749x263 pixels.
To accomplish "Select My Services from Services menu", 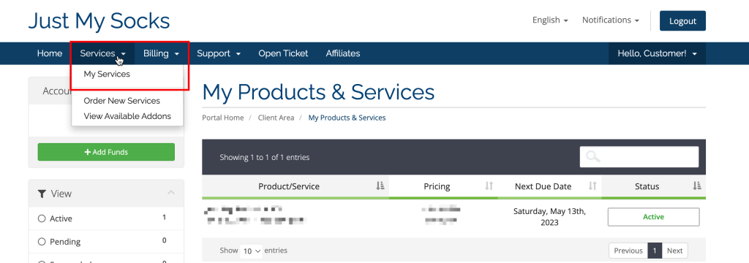I will [x=107, y=74].
